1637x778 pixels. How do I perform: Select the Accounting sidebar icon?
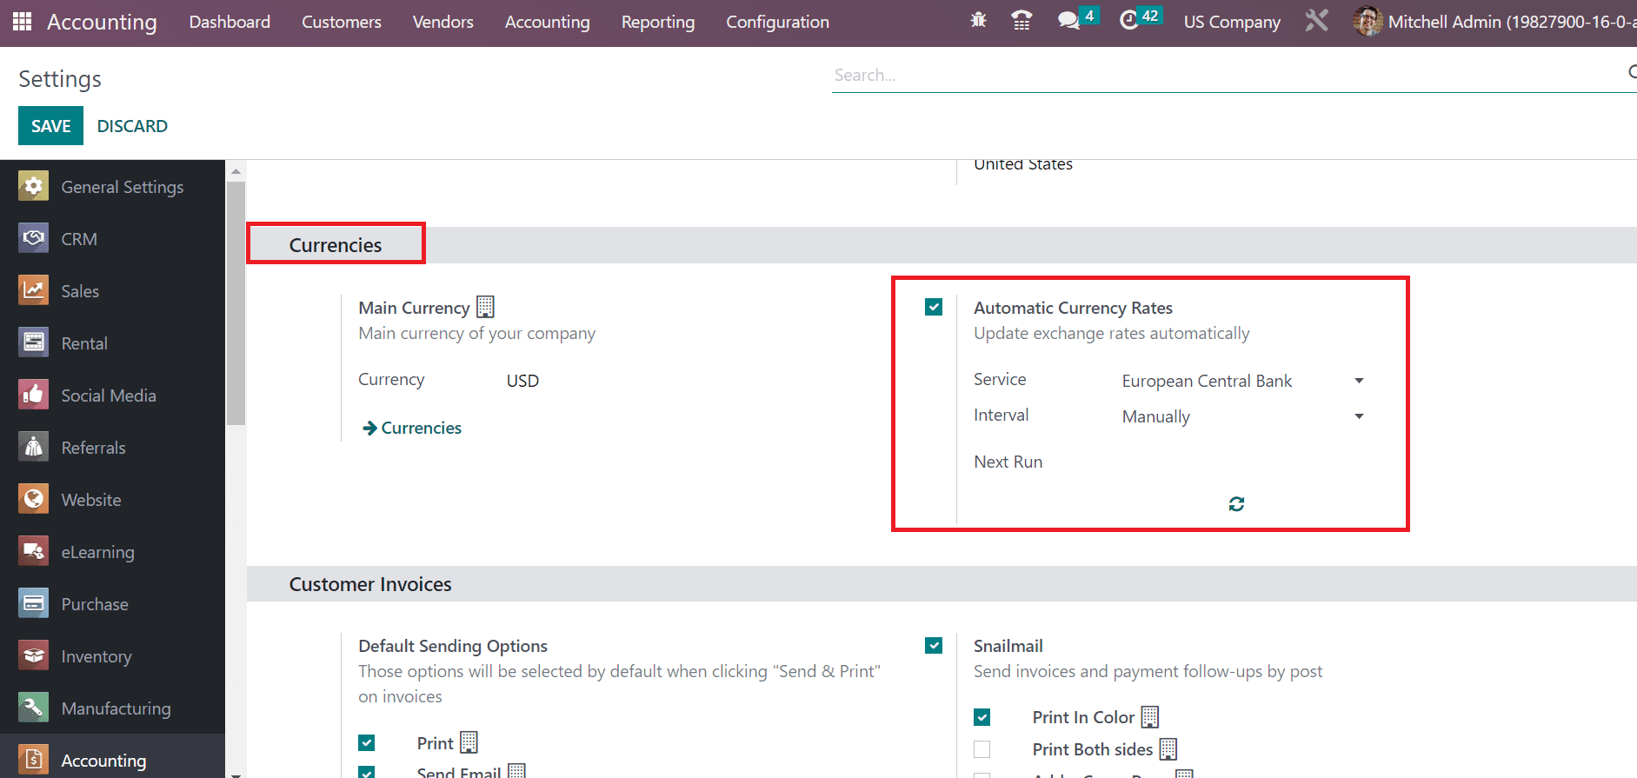(33, 760)
